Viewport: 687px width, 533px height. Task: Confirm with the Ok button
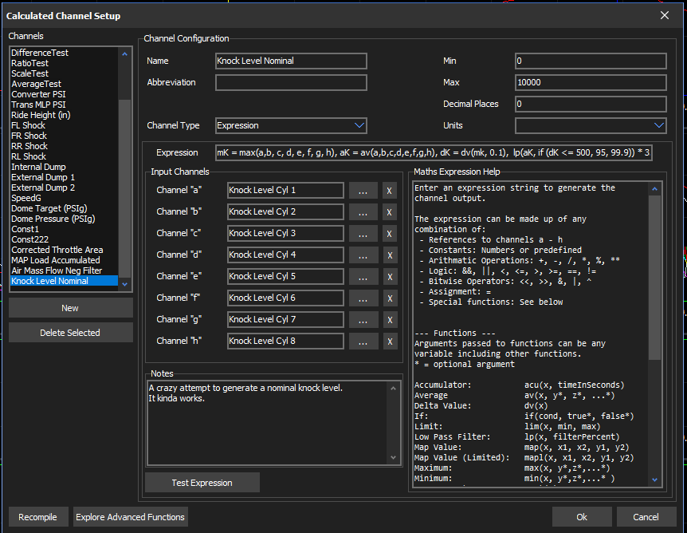pyautogui.click(x=582, y=517)
